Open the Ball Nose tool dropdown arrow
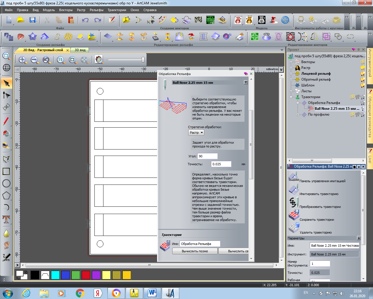Screen dimensions: 373x299 pyautogui.click(x=246, y=82)
